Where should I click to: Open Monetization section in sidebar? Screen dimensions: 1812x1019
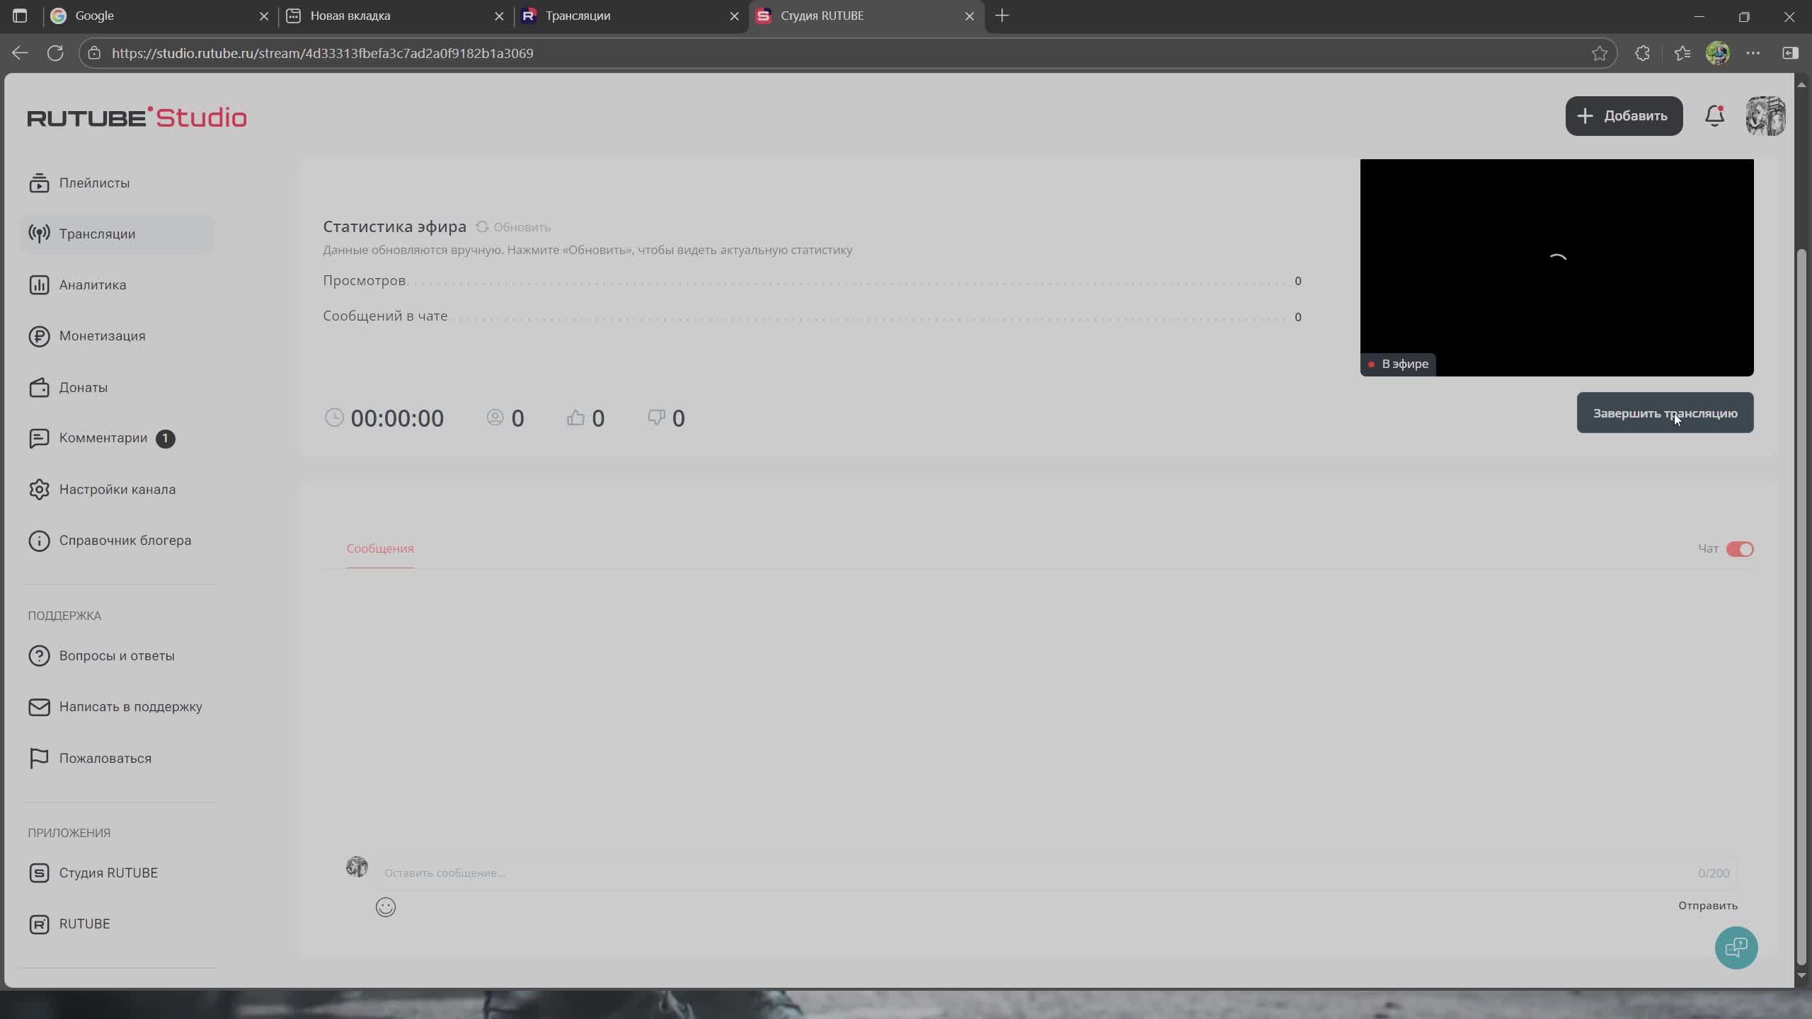[x=102, y=335]
